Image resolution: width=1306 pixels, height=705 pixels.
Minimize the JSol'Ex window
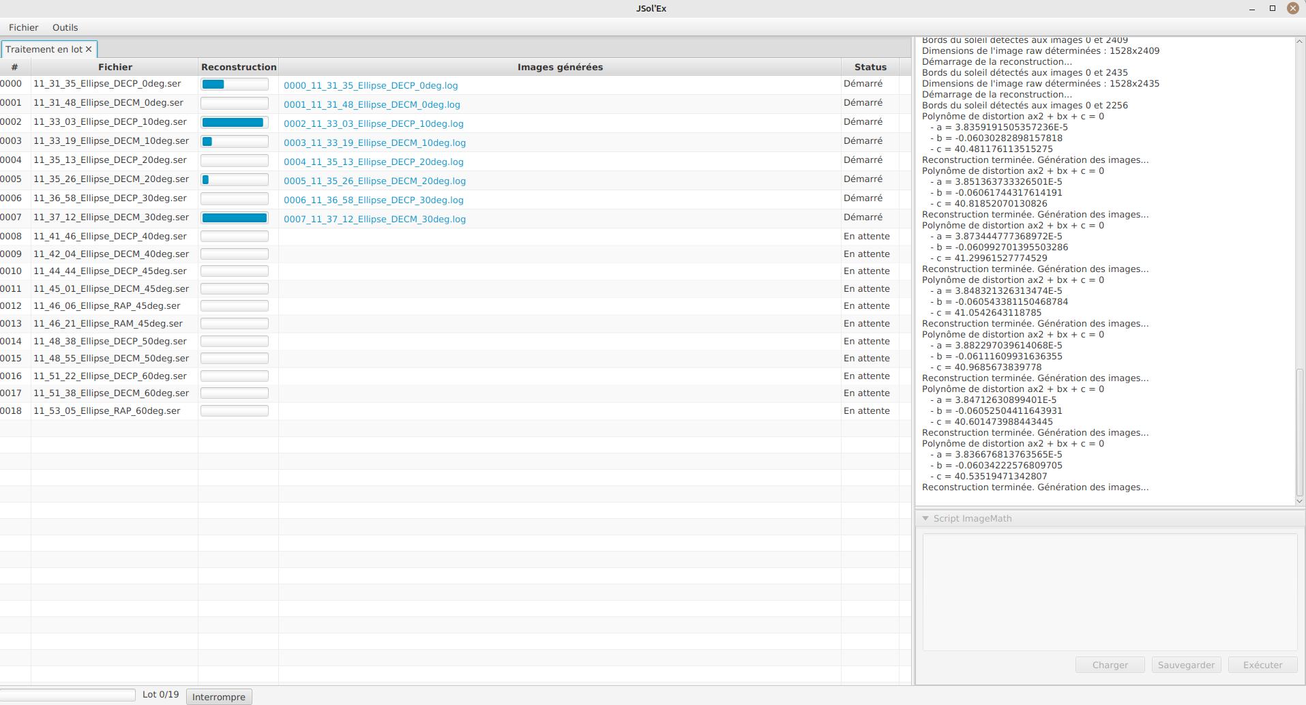pyautogui.click(x=1252, y=8)
